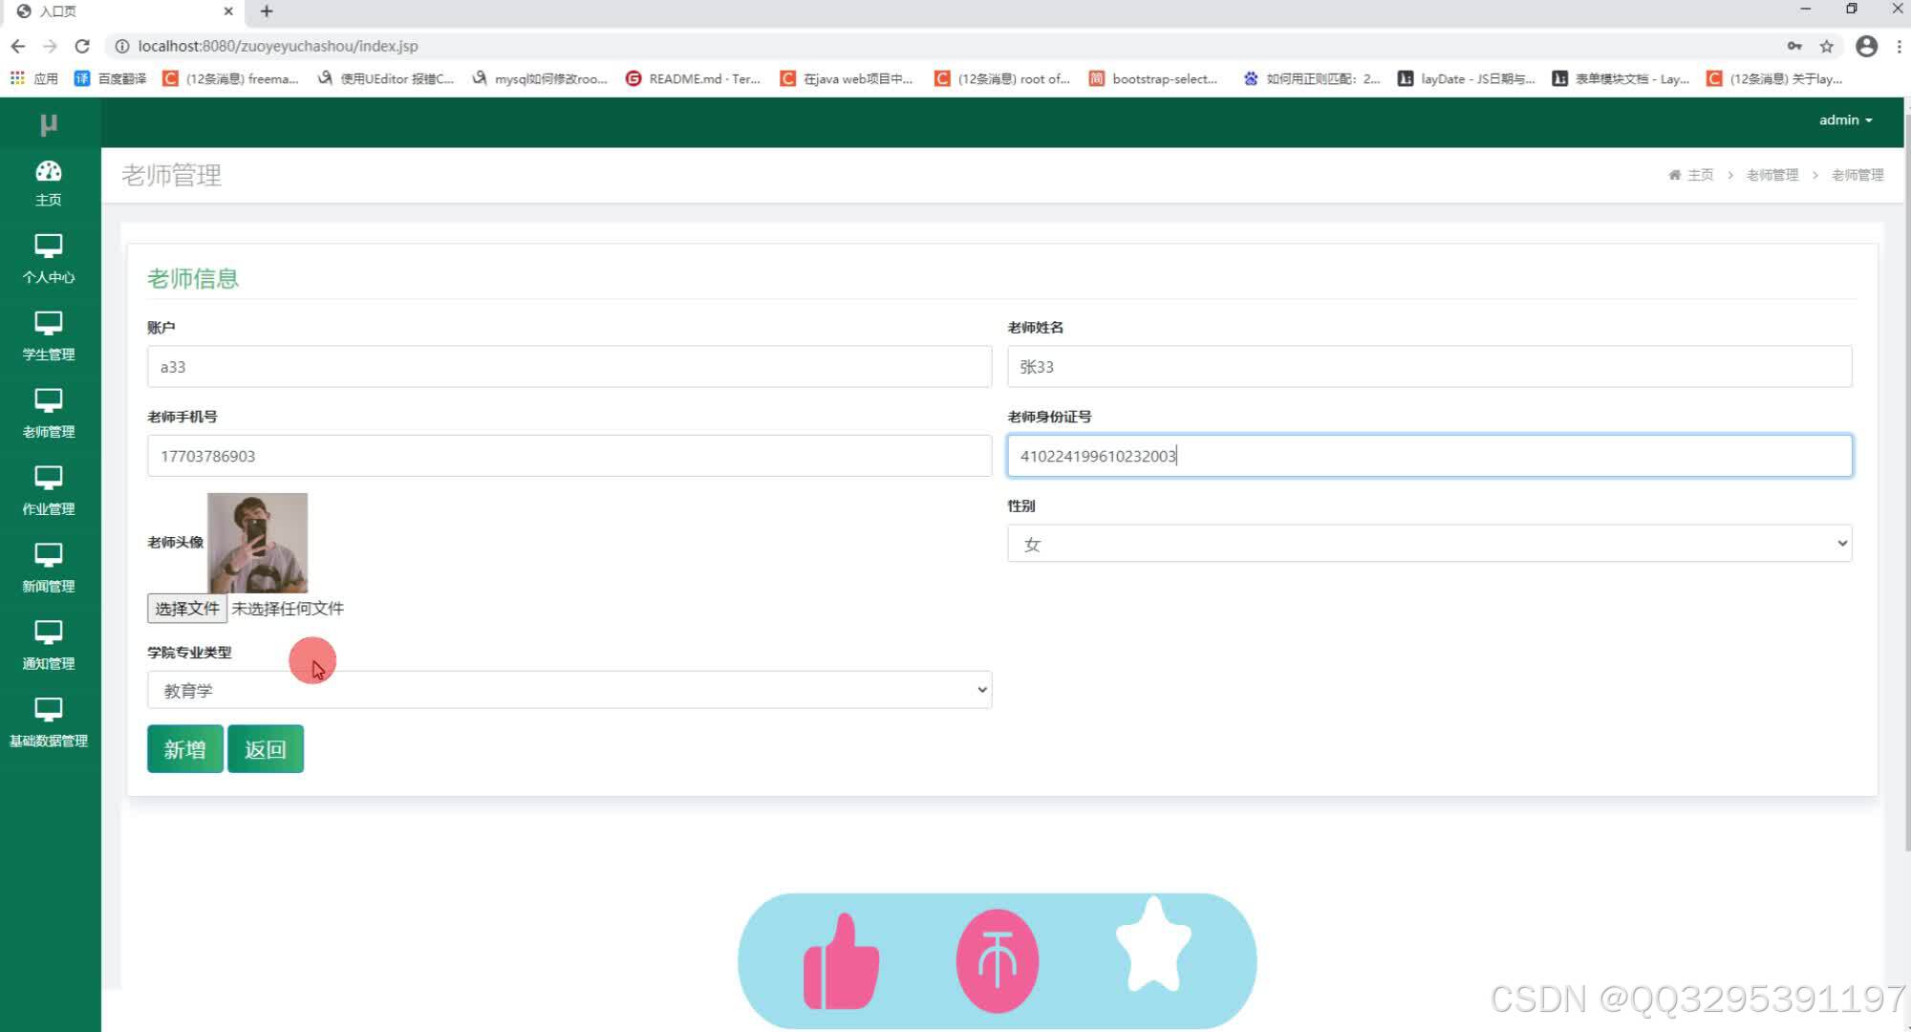Click the browser forward arrow

[50, 46]
